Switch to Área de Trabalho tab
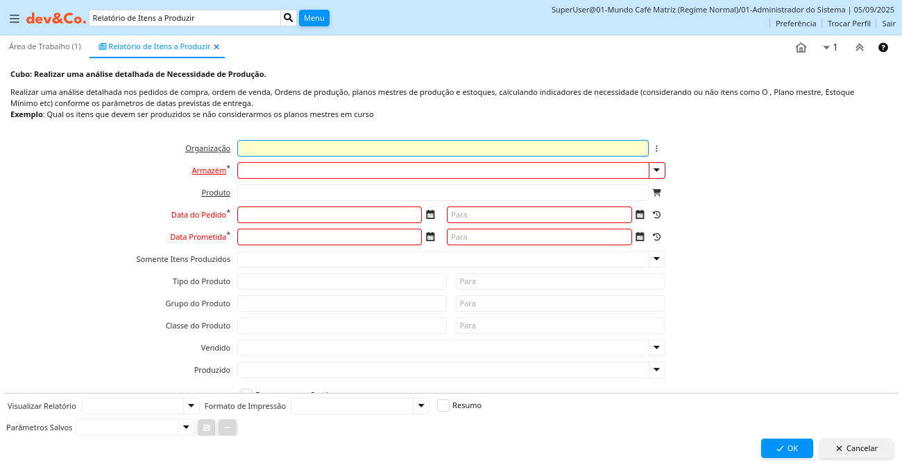 tap(44, 46)
